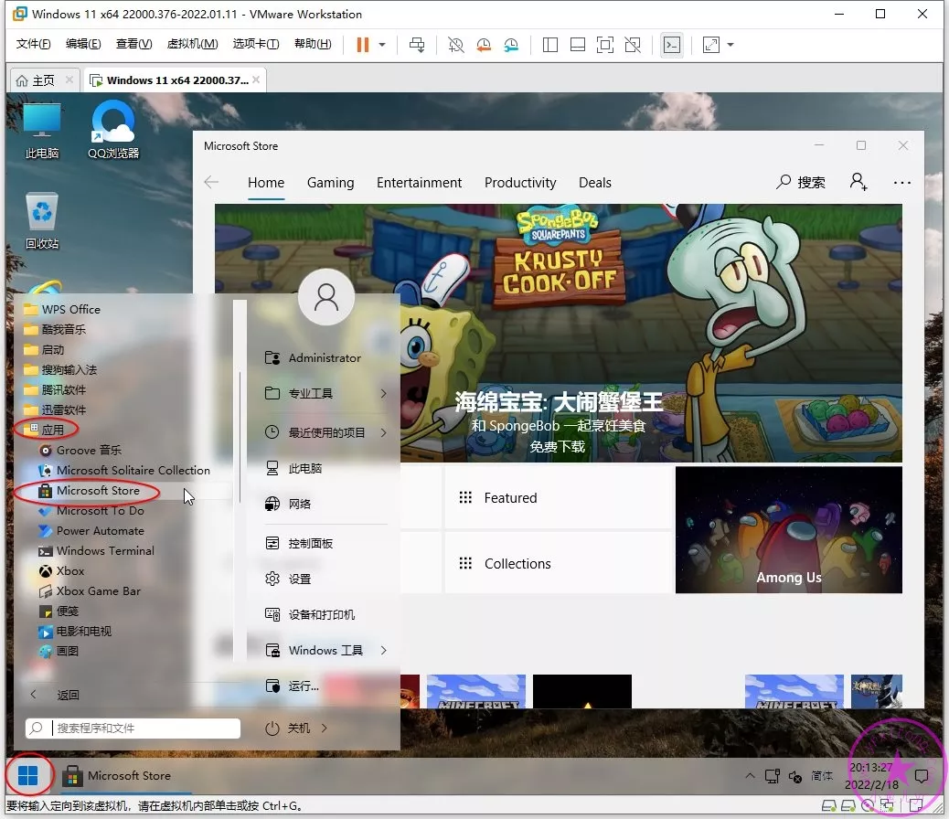Viewport: 949px width, 819px height.
Task: Open 控制面板 from the start menu
Action: click(311, 544)
